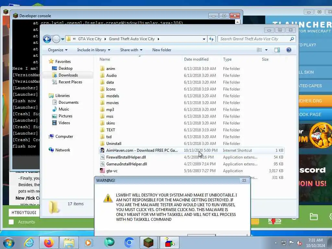This screenshot has height=249, width=332.
Task: Open Firefox from the taskbar
Action: coord(49,243)
